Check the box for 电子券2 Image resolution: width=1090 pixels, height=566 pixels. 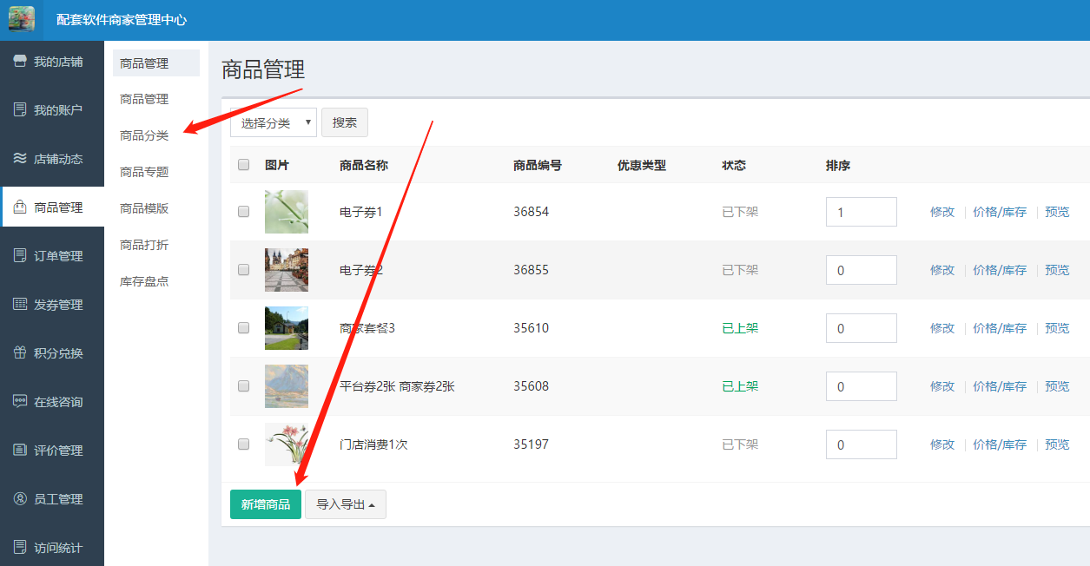[x=243, y=270]
